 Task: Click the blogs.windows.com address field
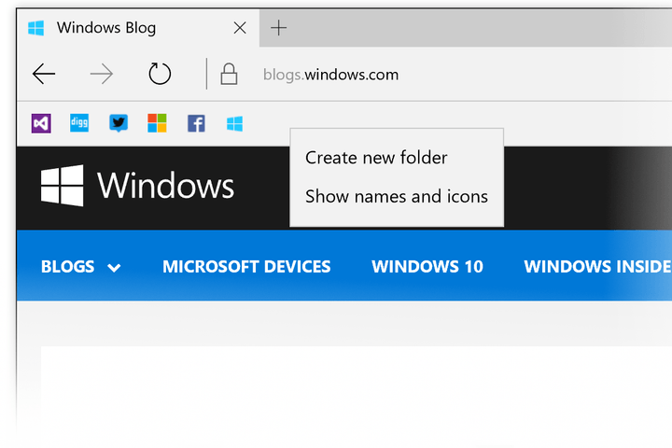click(x=330, y=75)
